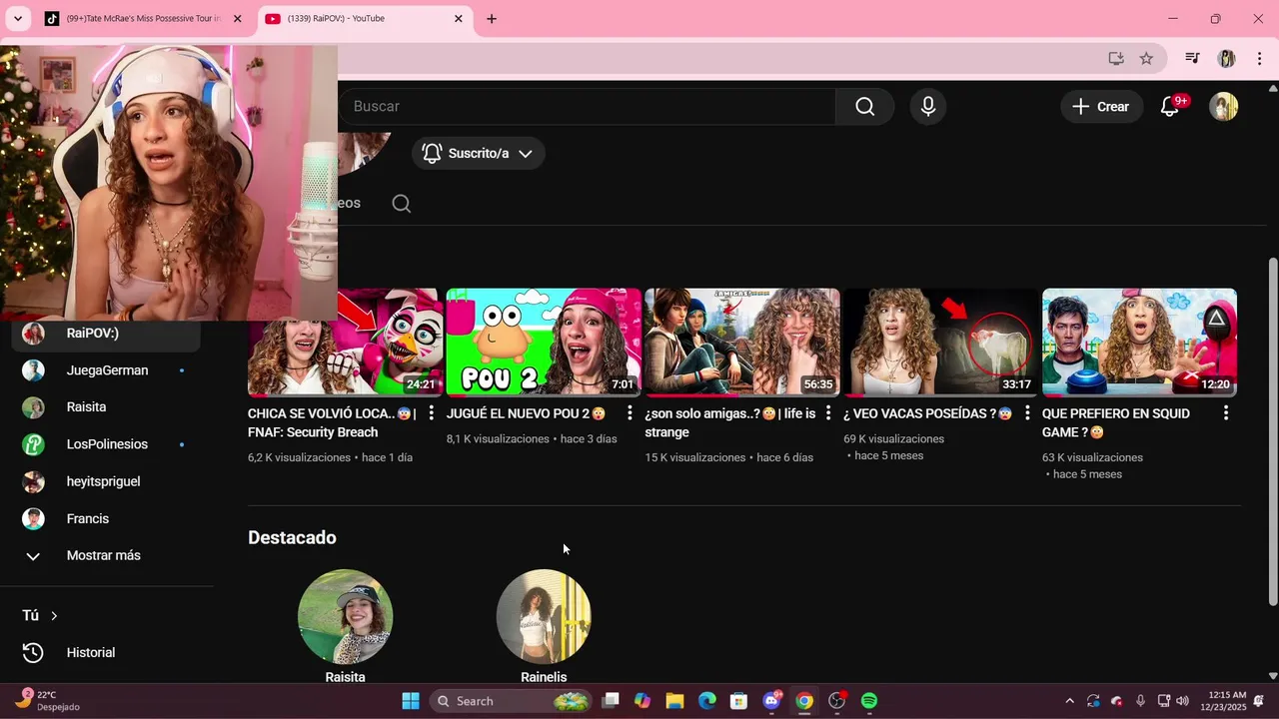
Task: Click the install app icon in address bar
Action: click(x=1116, y=58)
